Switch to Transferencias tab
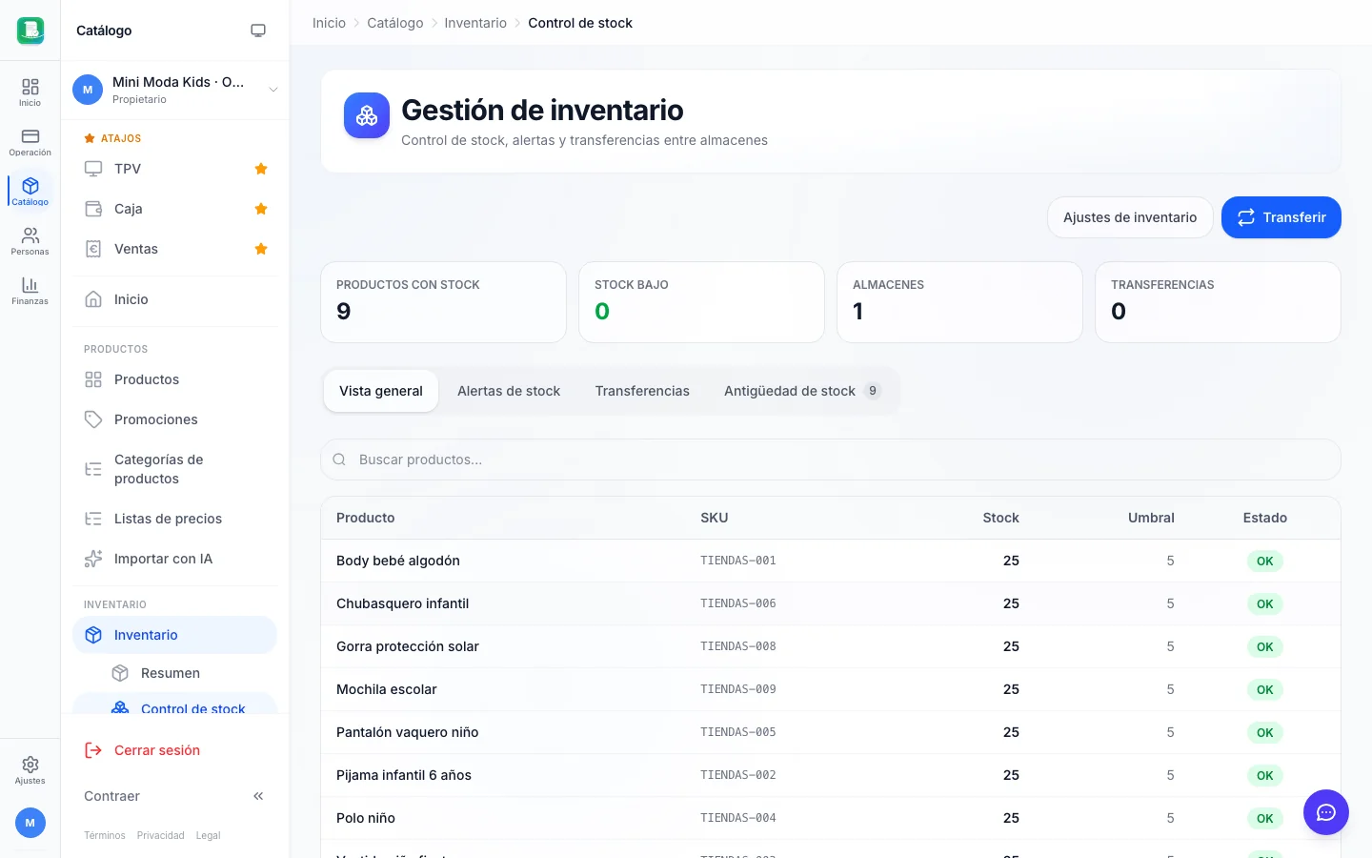Image resolution: width=1372 pixels, height=858 pixels. [642, 391]
